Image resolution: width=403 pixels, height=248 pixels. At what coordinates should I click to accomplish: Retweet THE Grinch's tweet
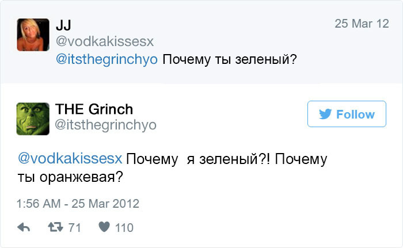click(x=55, y=228)
